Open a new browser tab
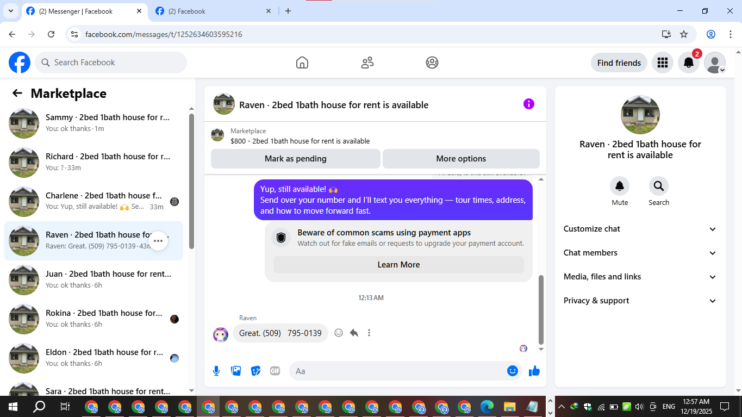Screen dimensions: 742x417 [288, 11]
